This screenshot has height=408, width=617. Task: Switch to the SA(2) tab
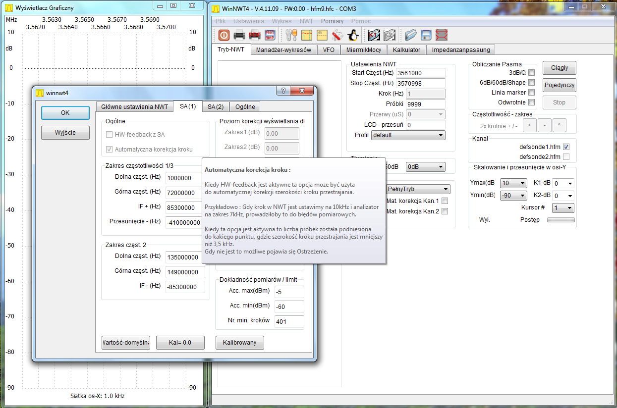click(216, 107)
